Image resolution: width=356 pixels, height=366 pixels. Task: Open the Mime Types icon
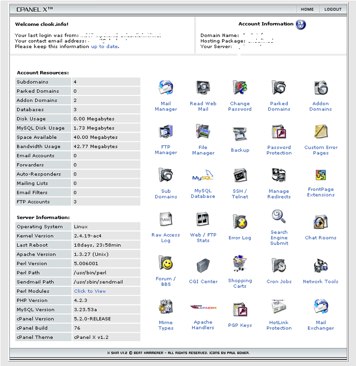click(166, 307)
